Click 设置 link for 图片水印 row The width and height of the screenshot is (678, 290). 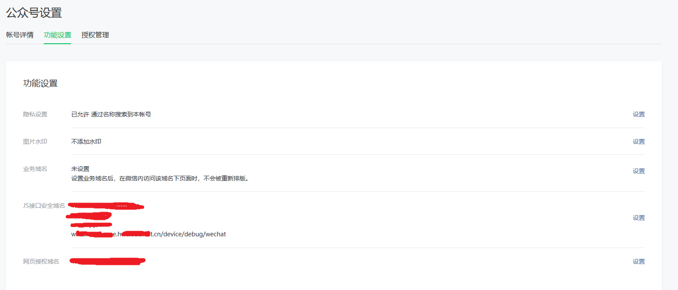(639, 142)
